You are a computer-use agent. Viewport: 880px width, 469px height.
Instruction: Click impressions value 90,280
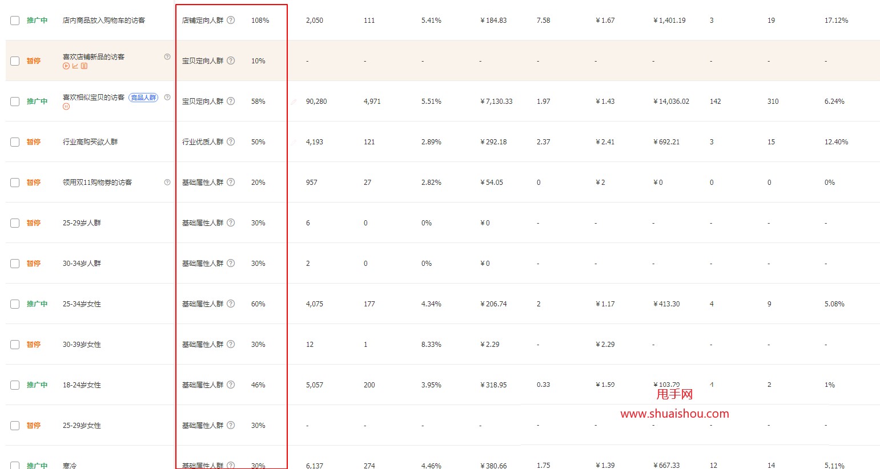[316, 102]
